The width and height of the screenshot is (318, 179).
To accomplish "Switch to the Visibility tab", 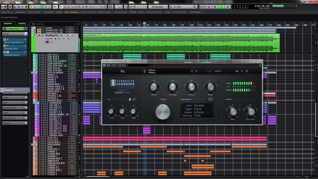I will (x=22, y=23).
